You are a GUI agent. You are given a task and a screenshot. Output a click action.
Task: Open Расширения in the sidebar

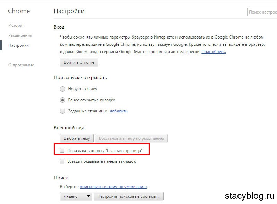click(x=20, y=35)
